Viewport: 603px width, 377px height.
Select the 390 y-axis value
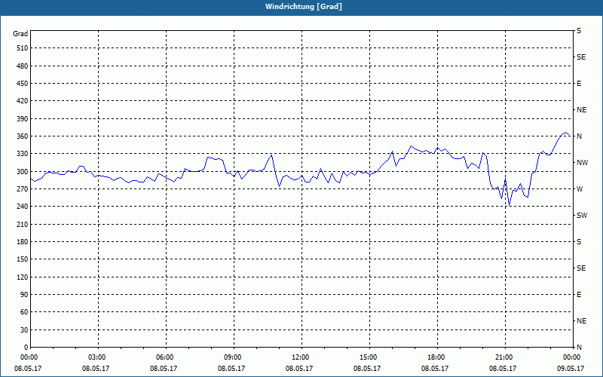coord(23,119)
